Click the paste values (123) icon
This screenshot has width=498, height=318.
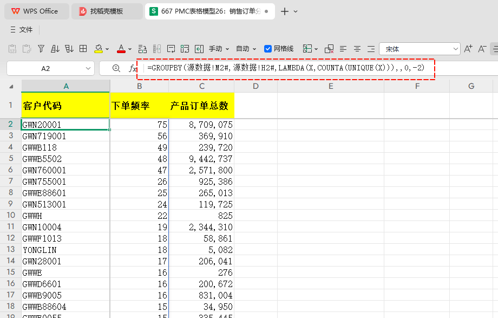[12, 49]
